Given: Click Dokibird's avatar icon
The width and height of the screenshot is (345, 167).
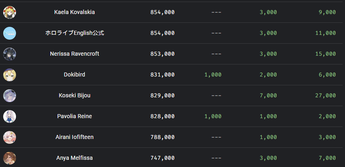Looking at the screenshot, I should (x=10, y=75).
